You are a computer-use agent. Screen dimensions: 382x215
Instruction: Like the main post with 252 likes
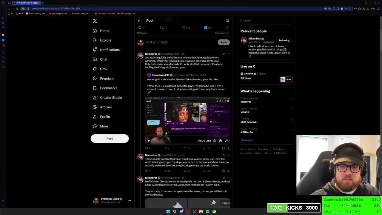184,28
